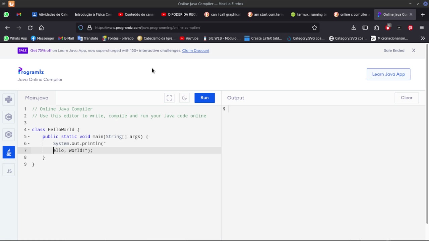Open Firefox downloads panel
The height and width of the screenshot is (241, 429).
tap(354, 28)
